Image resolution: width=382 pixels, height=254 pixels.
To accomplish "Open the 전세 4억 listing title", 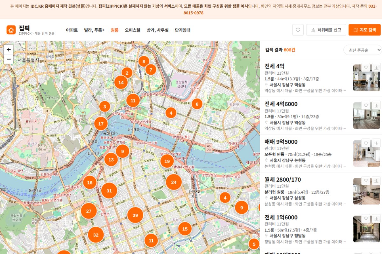I will coord(274,66).
